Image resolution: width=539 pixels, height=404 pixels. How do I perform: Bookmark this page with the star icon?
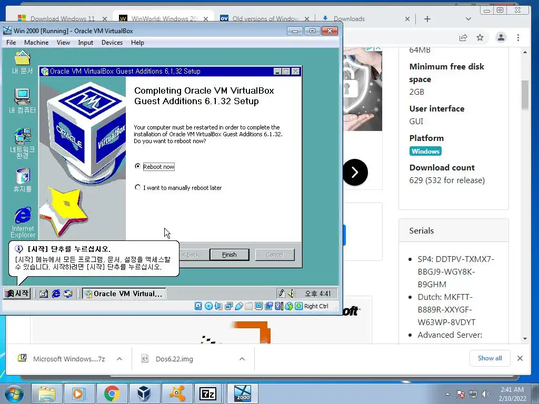pyautogui.click(x=480, y=37)
